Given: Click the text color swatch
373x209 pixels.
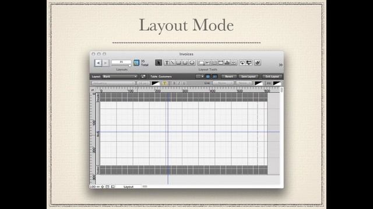Looking at the screenshot, I should pyautogui.click(x=156, y=83).
